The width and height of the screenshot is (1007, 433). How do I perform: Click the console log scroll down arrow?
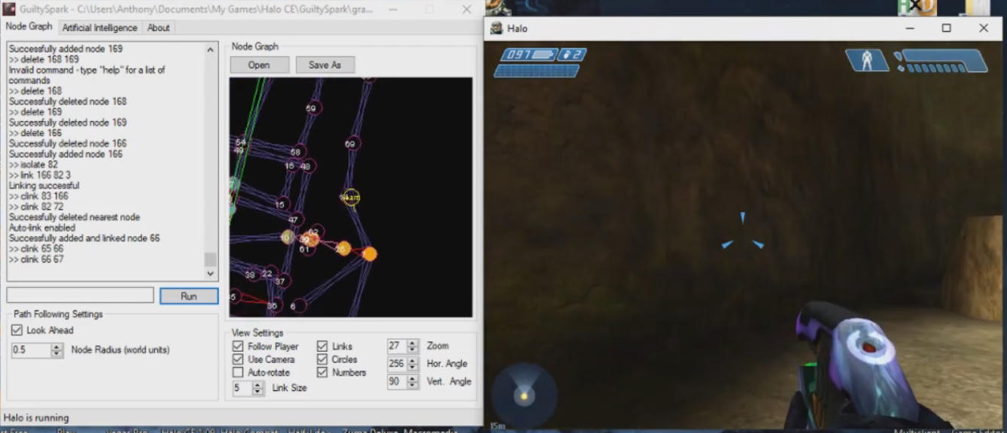click(x=211, y=275)
